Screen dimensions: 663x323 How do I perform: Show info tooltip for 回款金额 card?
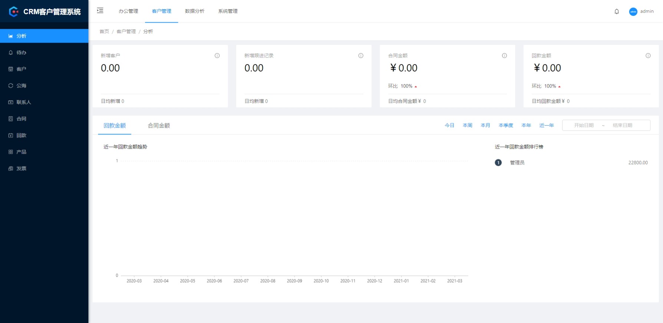648,56
